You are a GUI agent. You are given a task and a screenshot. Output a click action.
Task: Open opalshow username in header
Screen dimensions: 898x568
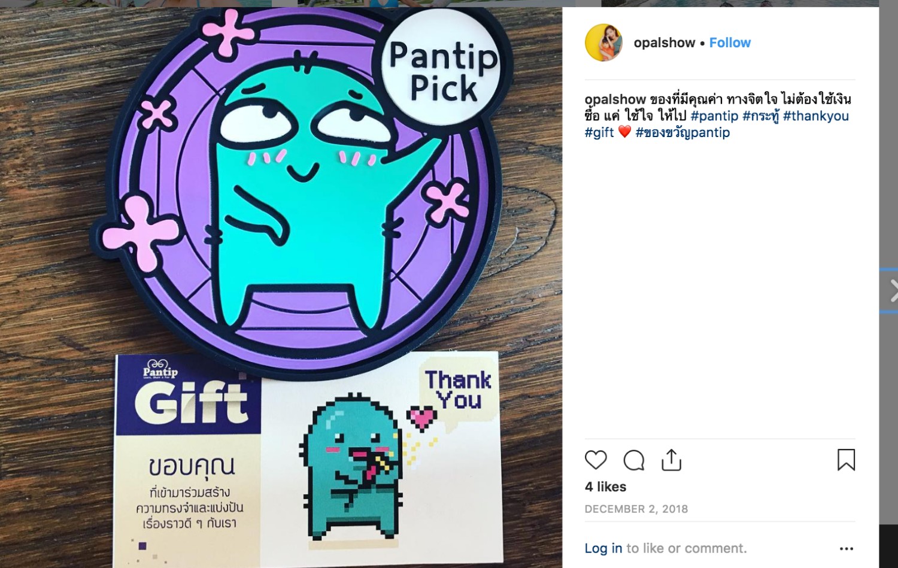coord(665,42)
